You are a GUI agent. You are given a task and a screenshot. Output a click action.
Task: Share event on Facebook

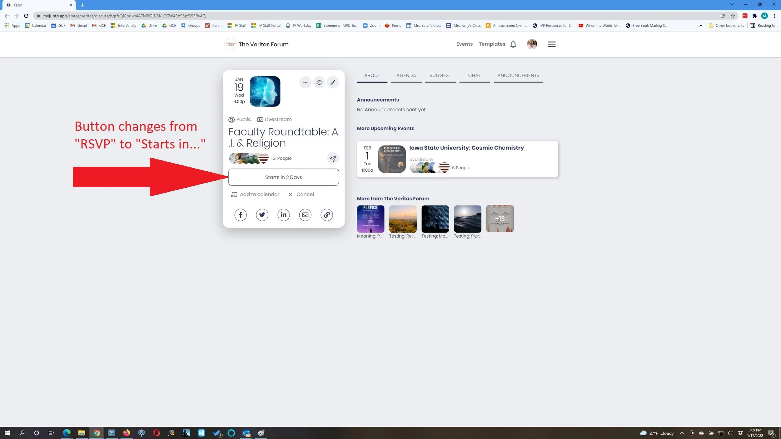[240, 215]
